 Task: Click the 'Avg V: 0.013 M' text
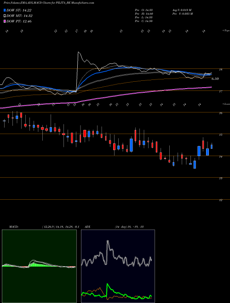(x=182, y=10)
